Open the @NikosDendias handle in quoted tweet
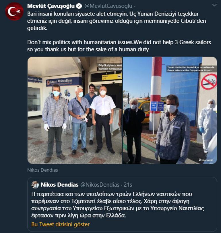The image size is (221, 233). pyautogui.click(x=100, y=185)
